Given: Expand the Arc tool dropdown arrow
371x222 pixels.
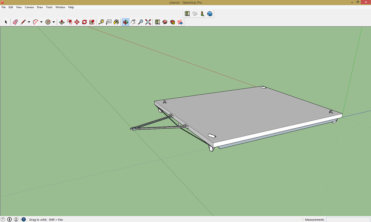Looking at the screenshot, I should coord(41,22).
